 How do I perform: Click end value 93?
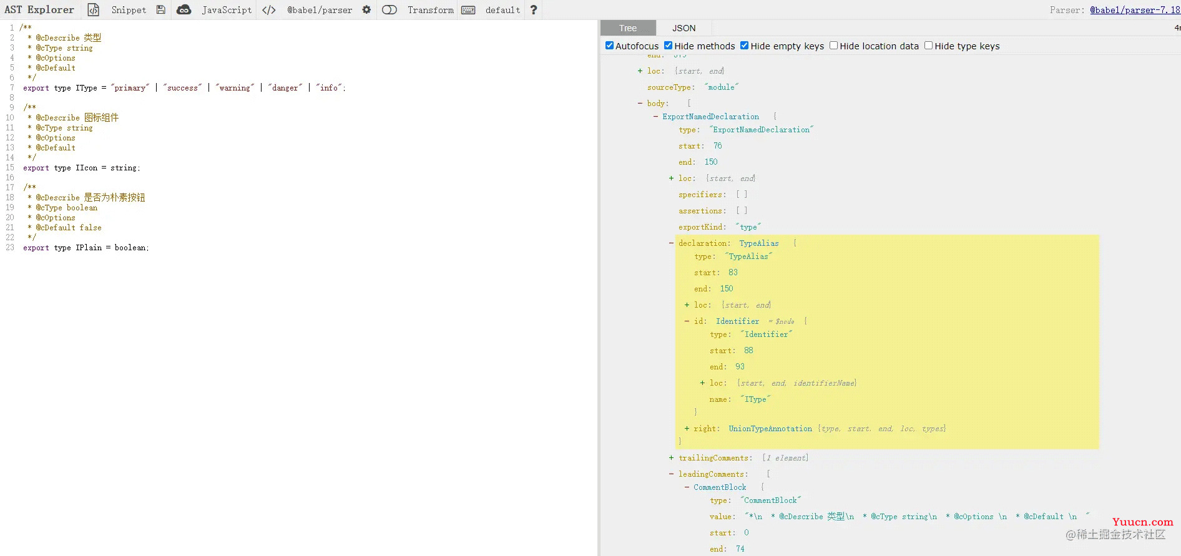pos(740,367)
